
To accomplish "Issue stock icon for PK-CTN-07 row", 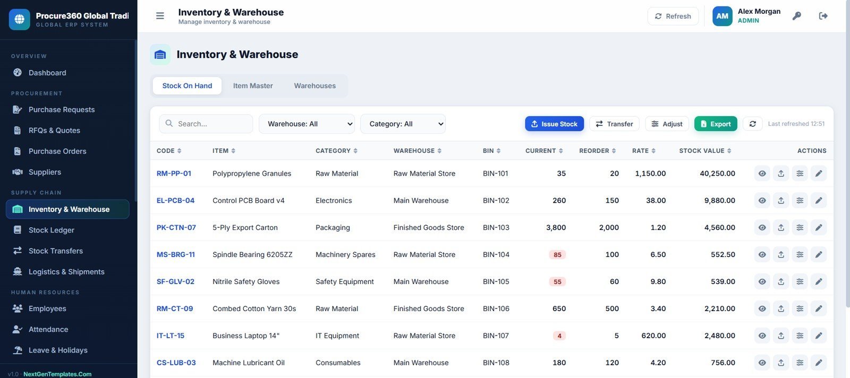I will 781,228.
